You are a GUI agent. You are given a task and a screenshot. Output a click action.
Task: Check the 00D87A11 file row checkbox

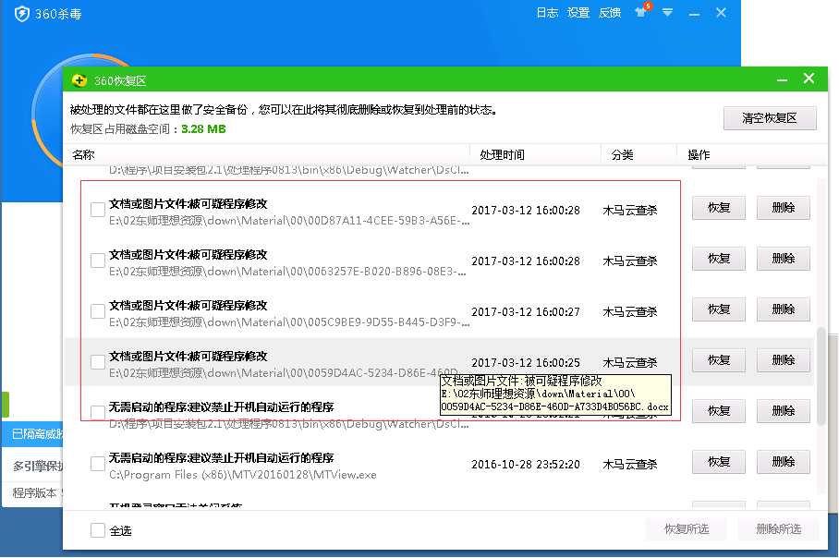[97, 210]
